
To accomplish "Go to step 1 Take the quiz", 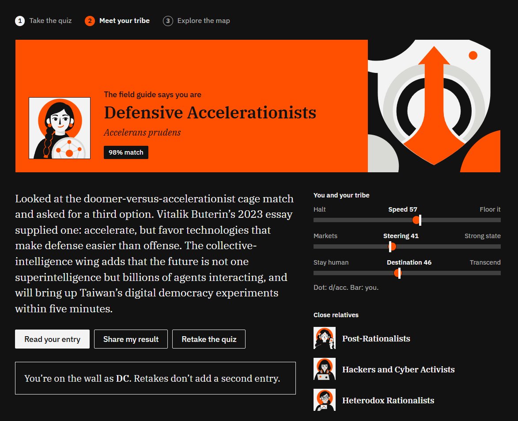I will 43,21.
